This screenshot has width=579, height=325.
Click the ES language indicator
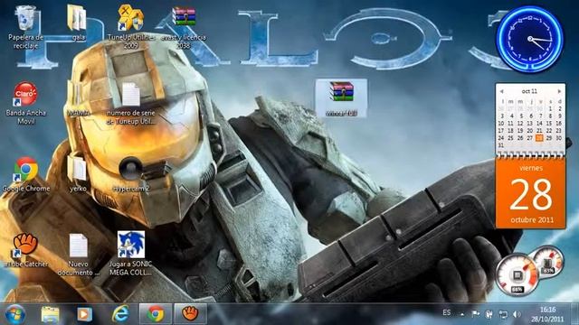(x=446, y=313)
